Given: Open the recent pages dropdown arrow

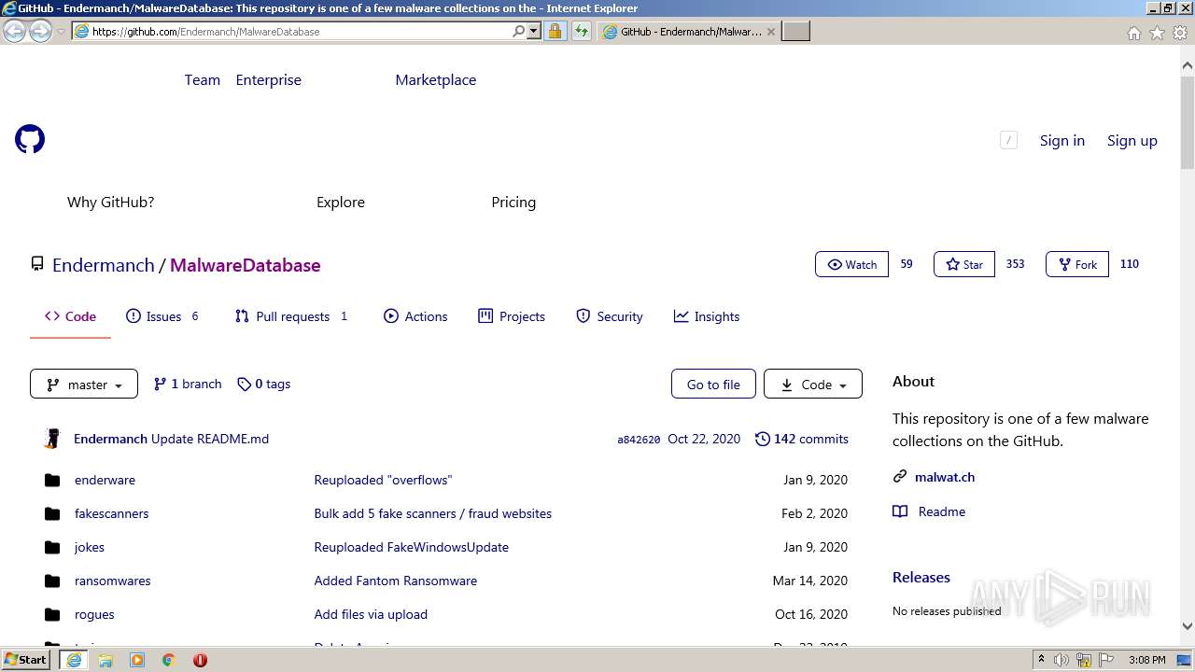Looking at the screenshot, I should click(x=61, y=32).
